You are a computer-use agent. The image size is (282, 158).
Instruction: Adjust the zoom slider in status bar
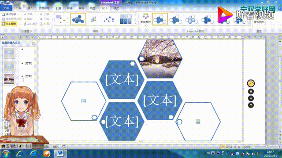(x=267, y=147)
